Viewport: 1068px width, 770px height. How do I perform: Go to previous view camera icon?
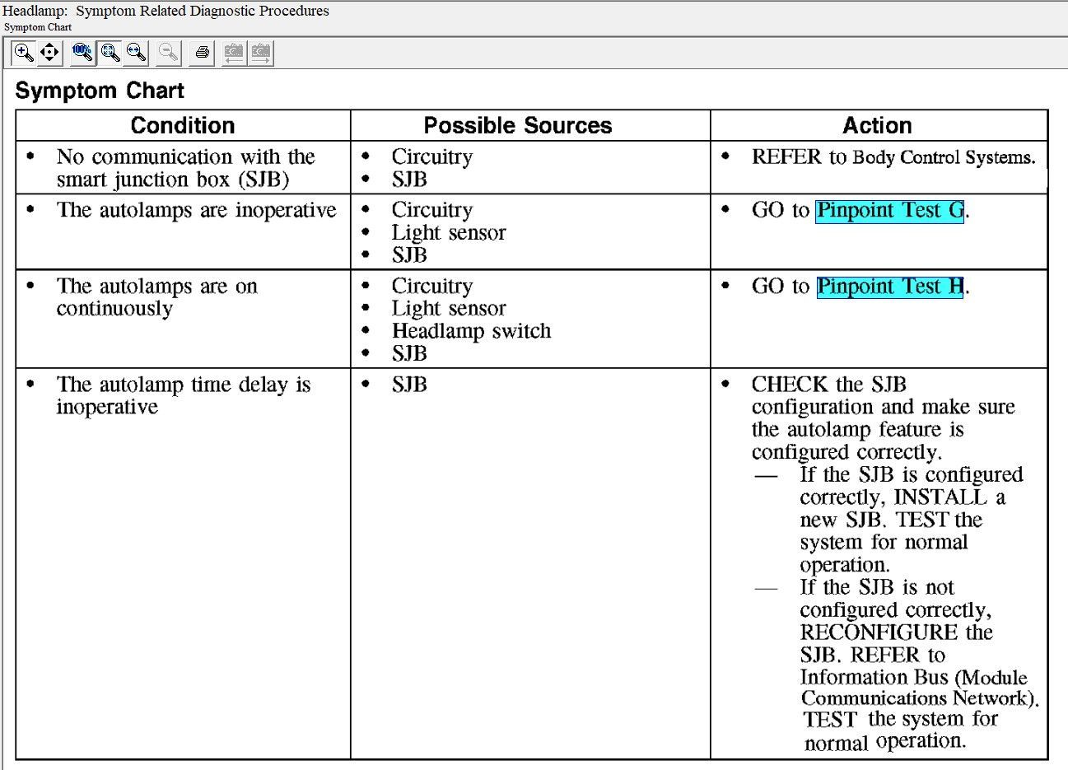pos(234,53)
